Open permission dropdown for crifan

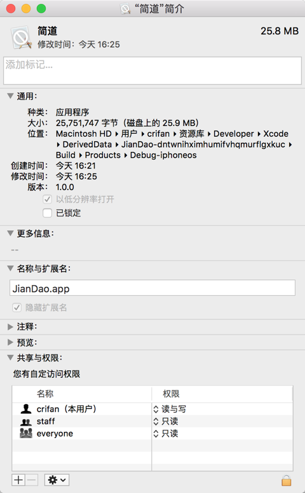(x=156, y=409)
